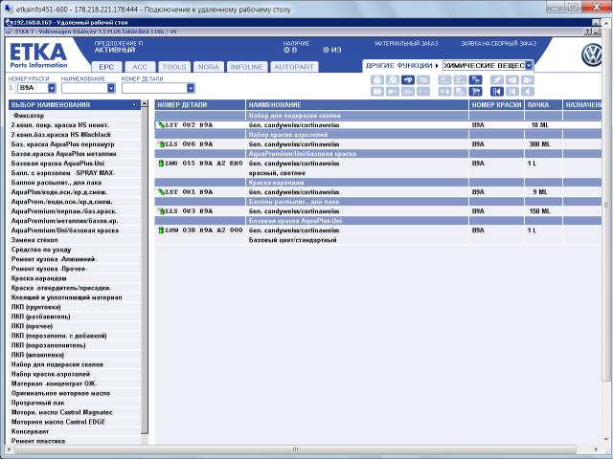Click small arrow in ВЫБОР НАИМЕНОВАНИЯ header
Screen dimensions: 613x459
point(134,105)
